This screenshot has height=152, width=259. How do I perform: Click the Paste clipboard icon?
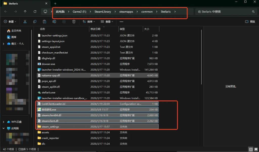pyautogui.click(x=45, y=22)
